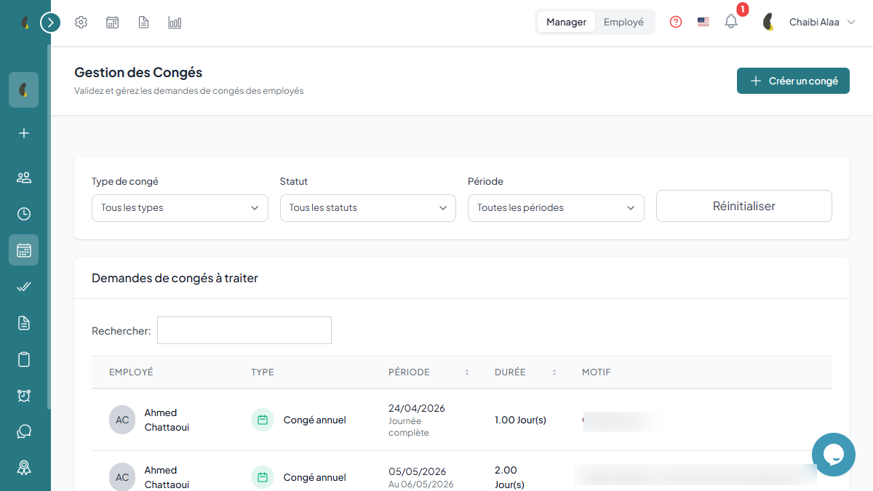This screenshot has width=873, height=491.
Task: Click the Créer un congé button
Action: (793, 81)
